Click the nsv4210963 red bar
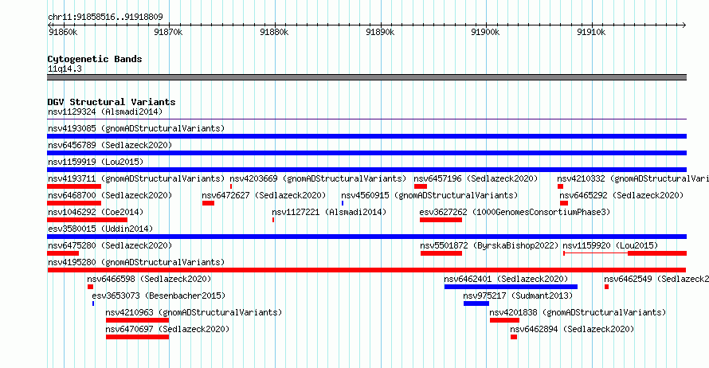 point(138,320)
